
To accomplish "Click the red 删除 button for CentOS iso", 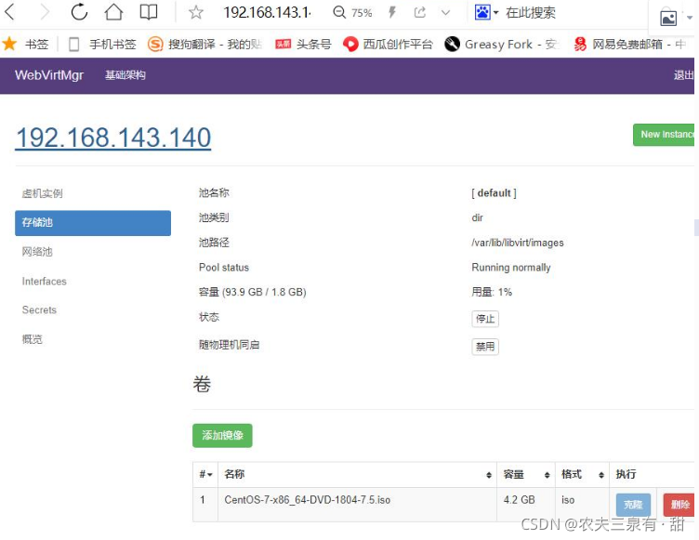I will [679, 505].
